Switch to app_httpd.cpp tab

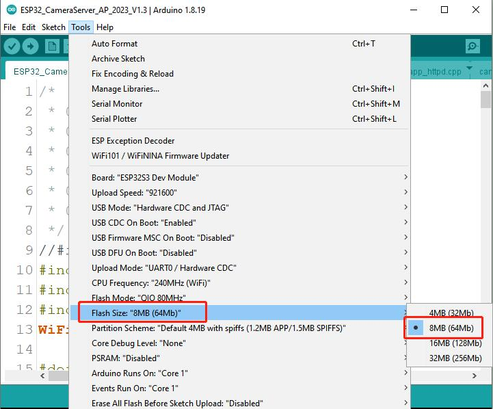[436, 72]
